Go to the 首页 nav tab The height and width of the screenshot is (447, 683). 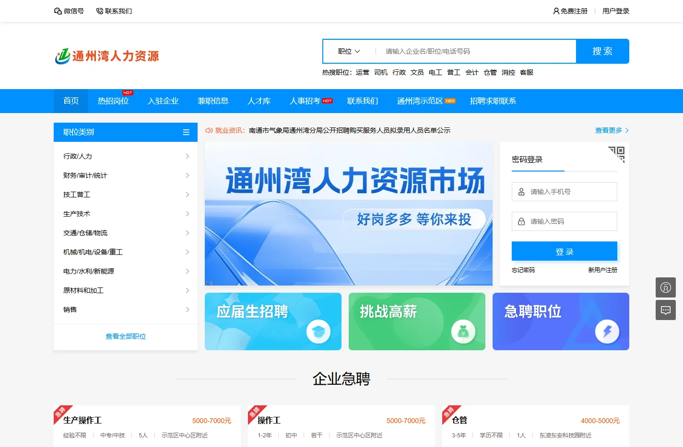pyautogui.click(x=71, y=101)
